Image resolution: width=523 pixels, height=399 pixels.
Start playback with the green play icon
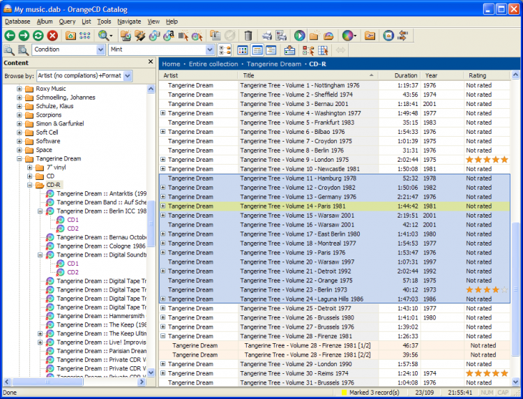click(x=299, y=36)
